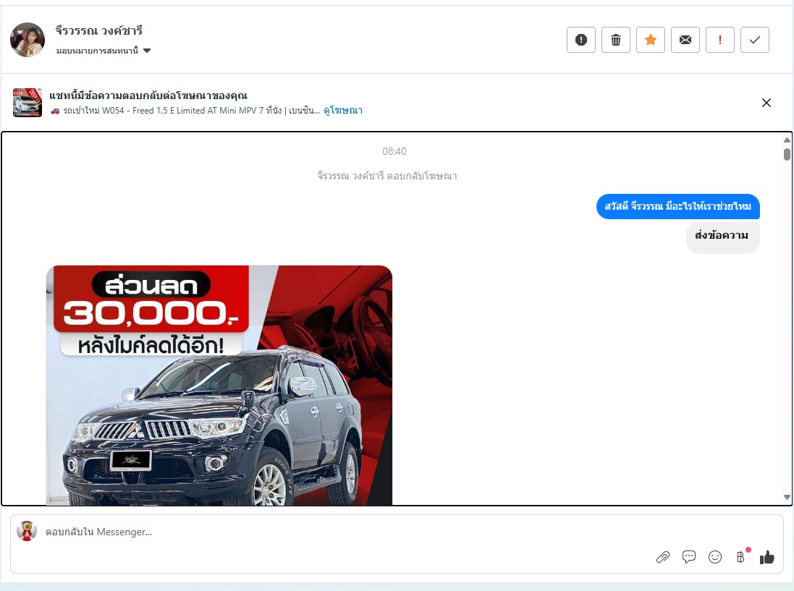Toggle the star follow-up icon
The height and width of the screenshot is (591, 794).
pos(651,40)
